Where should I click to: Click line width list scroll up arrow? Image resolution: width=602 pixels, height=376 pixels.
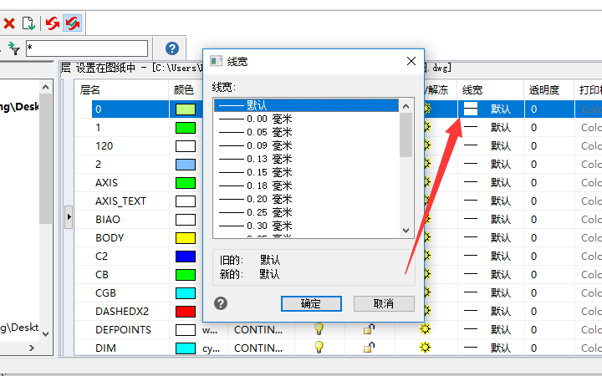tap(406, 106)
